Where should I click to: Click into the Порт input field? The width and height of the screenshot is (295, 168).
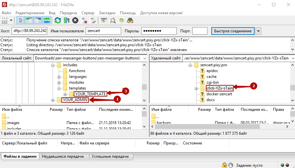(x=200, y=31)
